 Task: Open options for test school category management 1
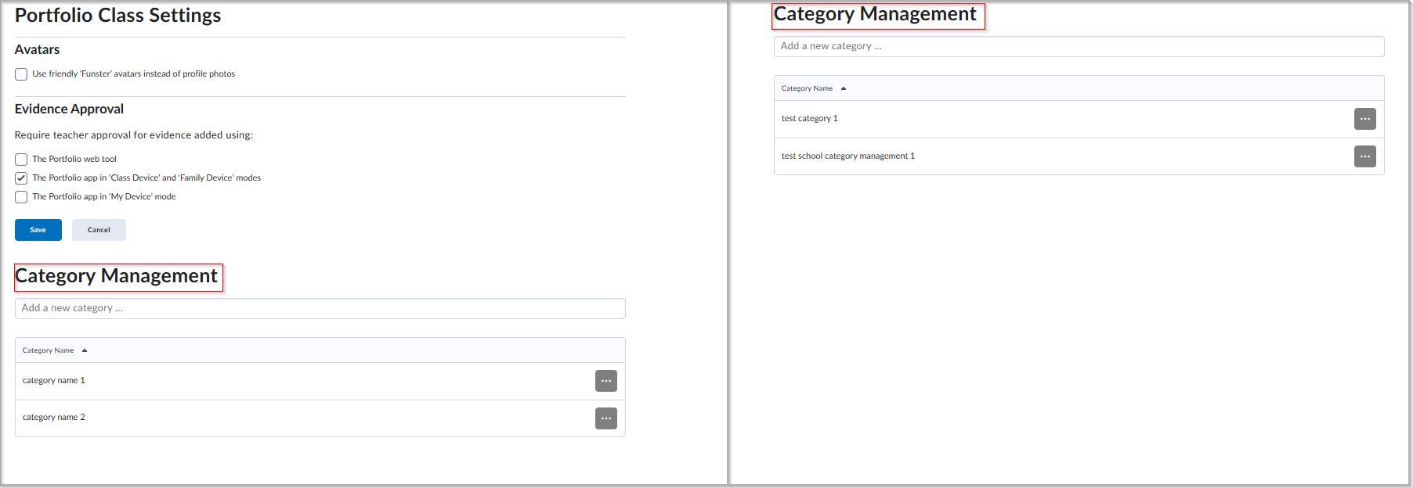coord(1364,156)
